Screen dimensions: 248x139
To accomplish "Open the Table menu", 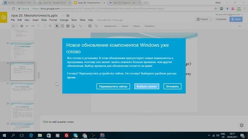I will pyautogui.click(x=83, y=20).
